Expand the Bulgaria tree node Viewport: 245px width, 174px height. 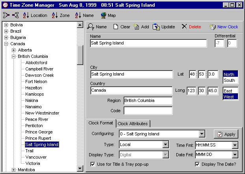[x=6, y=37]
